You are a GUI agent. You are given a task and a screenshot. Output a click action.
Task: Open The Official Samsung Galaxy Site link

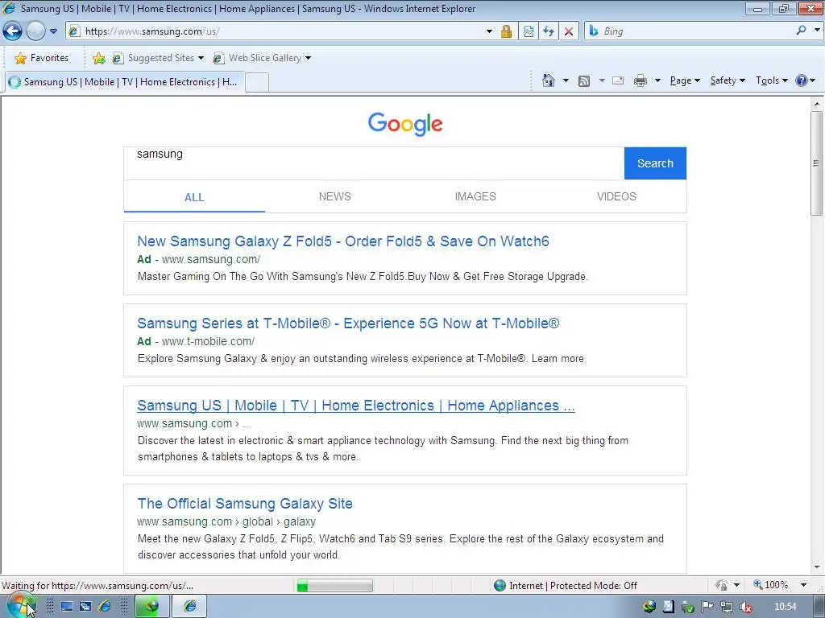(x=245, y=504)
